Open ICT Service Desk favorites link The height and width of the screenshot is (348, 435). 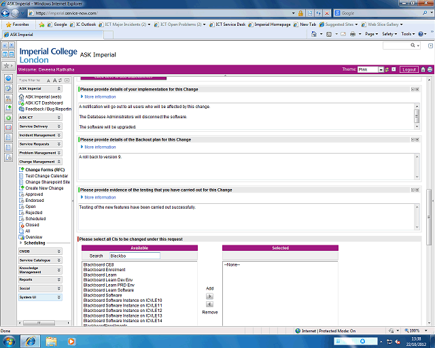tap(230, 24)
